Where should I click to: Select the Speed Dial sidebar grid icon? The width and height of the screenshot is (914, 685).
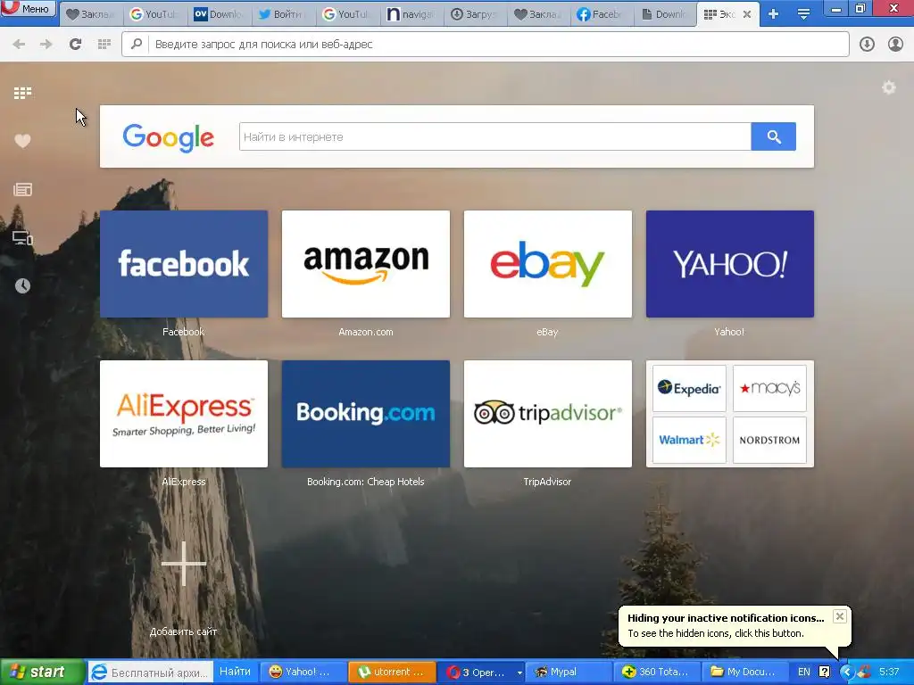[22, 93]
